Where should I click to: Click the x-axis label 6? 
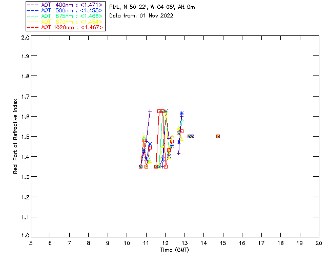[50, 243]
